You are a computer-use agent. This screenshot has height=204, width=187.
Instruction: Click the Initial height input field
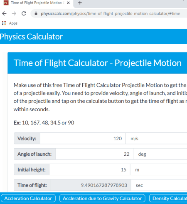[90, 169]
